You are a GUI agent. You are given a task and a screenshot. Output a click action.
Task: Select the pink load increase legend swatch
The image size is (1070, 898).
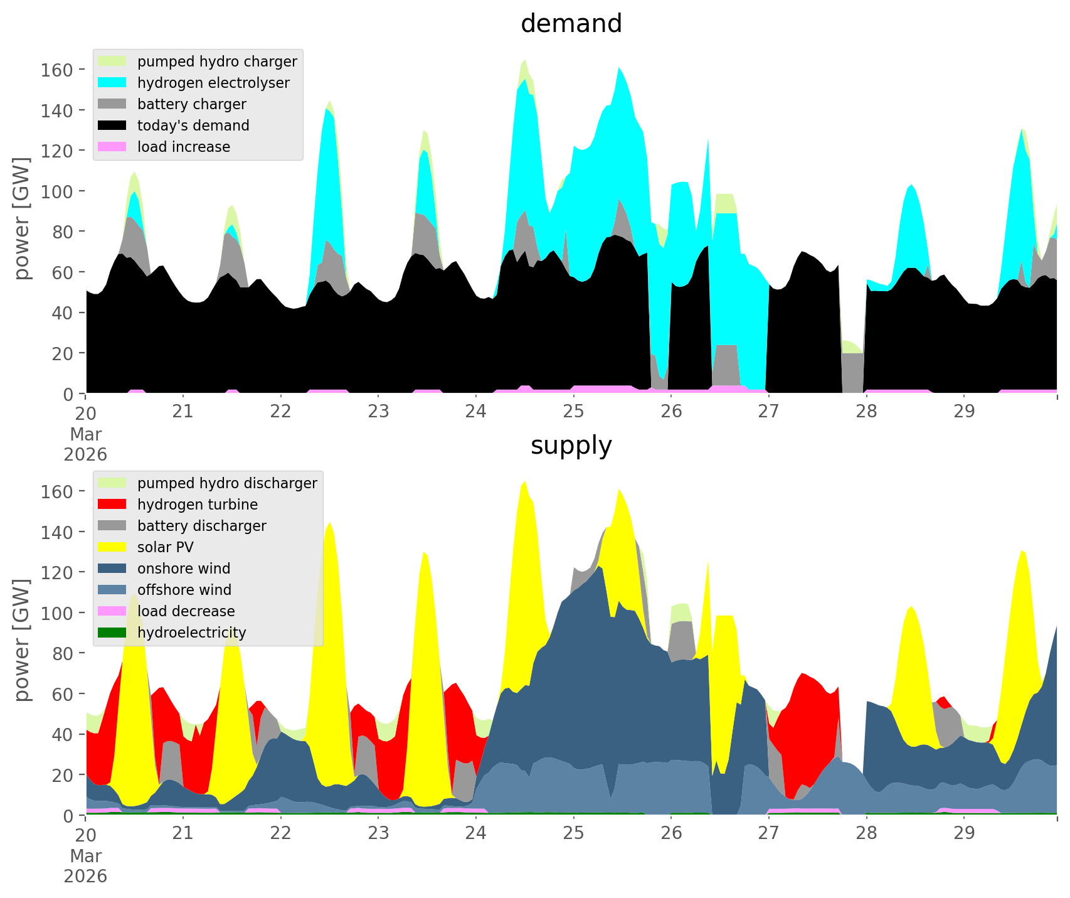112,147
